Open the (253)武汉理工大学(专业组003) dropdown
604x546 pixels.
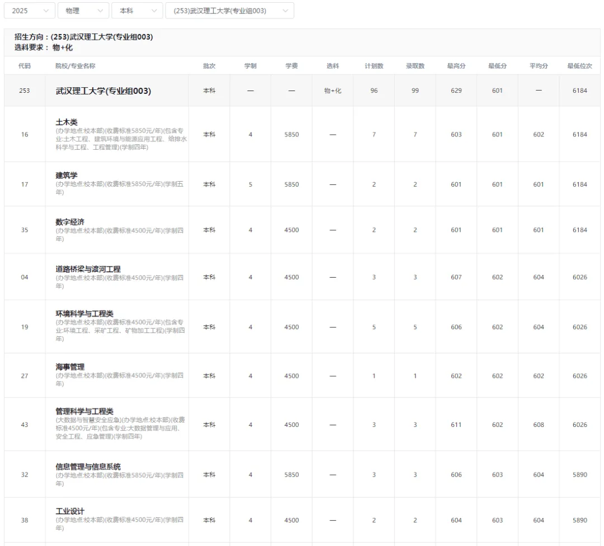click(x=230, y=11)
